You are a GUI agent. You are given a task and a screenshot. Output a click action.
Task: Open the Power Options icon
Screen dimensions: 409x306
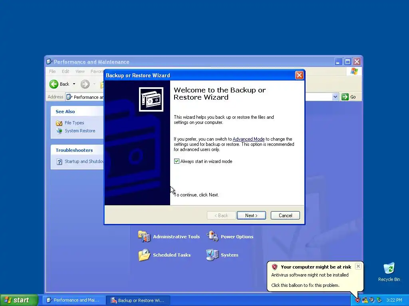(x=212, y=236)
